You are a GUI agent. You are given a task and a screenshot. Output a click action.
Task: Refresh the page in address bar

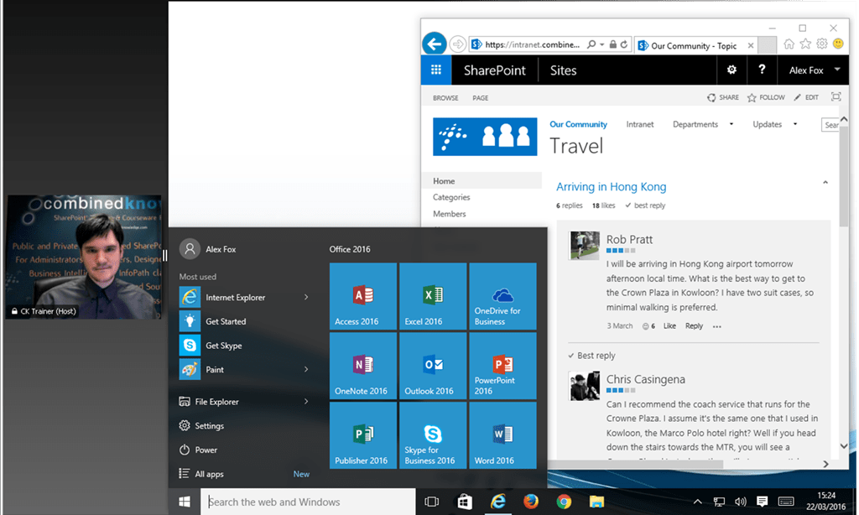pos(624,44)
